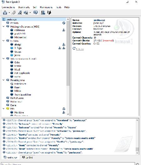
Task: Select the Kerhohuone channel
Action: pos(17,98)
